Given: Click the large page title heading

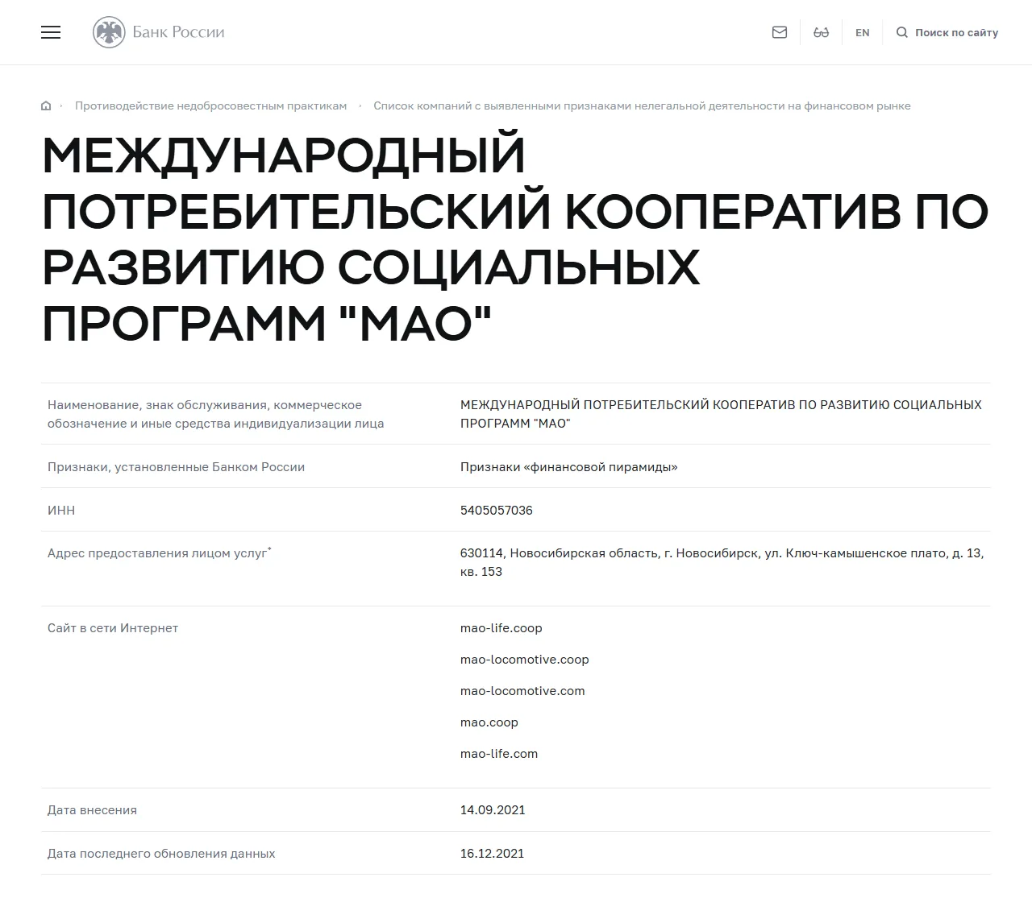Looking at the screenshot, I should tap(515, 239).
